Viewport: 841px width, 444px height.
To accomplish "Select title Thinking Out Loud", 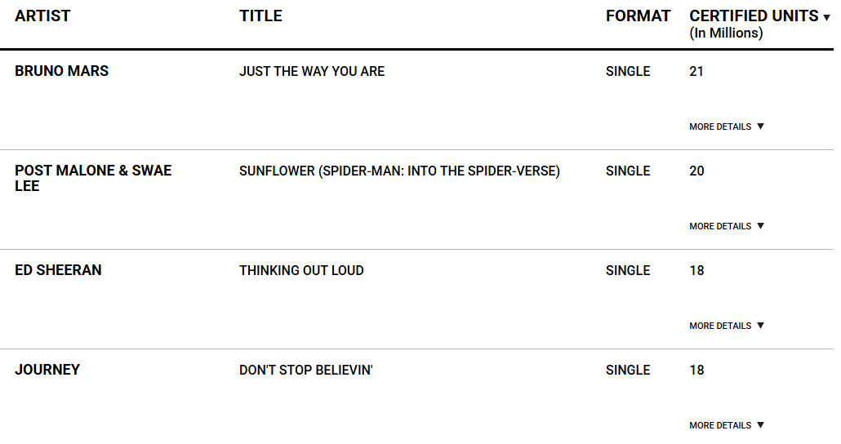I will (301, 271).
